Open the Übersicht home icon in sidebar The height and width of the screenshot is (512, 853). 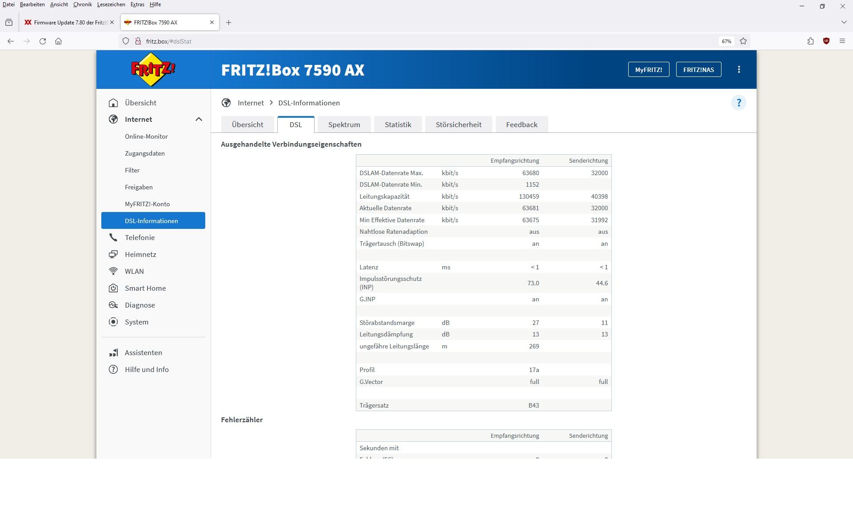click(x=113, y=103)
